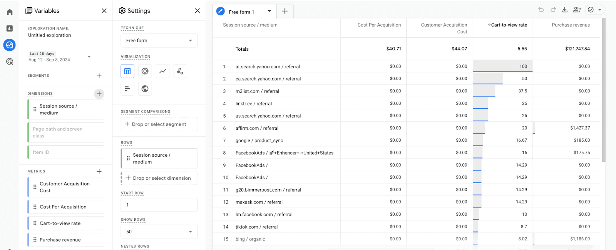Select the geo map visualization
This screenshot has height=250, width=616.
coord(145,89)
